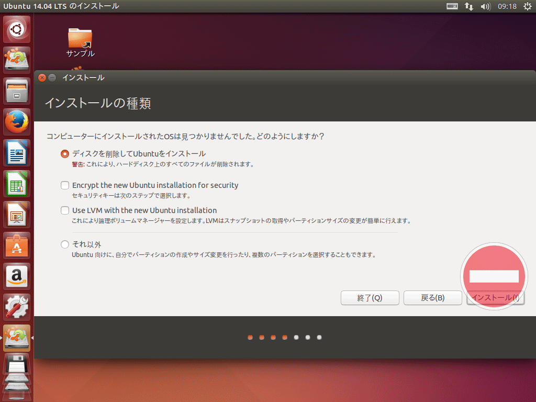
Task: Click the keyboard input indicator in top bar
Action: pos(452,6)
